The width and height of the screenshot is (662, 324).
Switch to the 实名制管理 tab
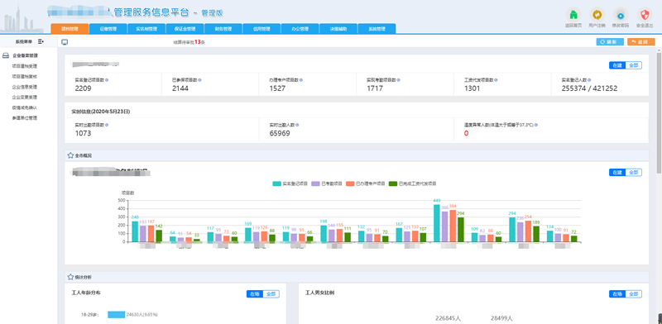(x=146, y=29)
